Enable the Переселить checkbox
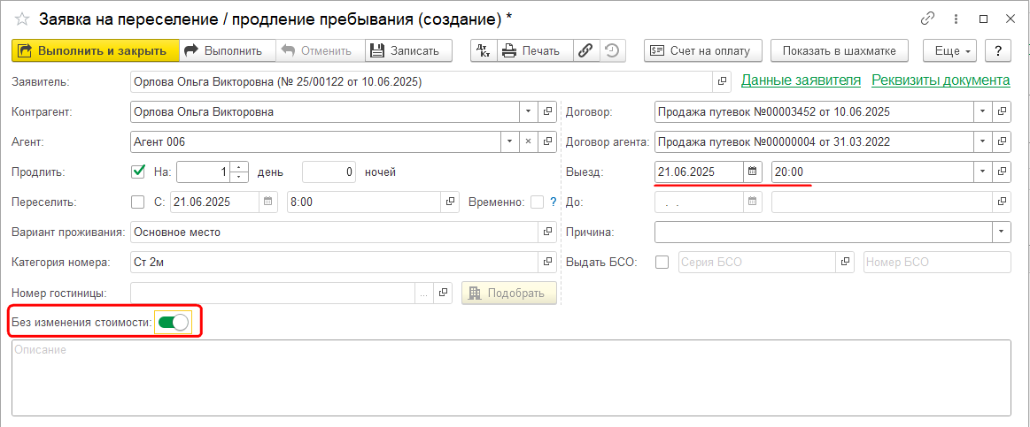 pos(138,202)
